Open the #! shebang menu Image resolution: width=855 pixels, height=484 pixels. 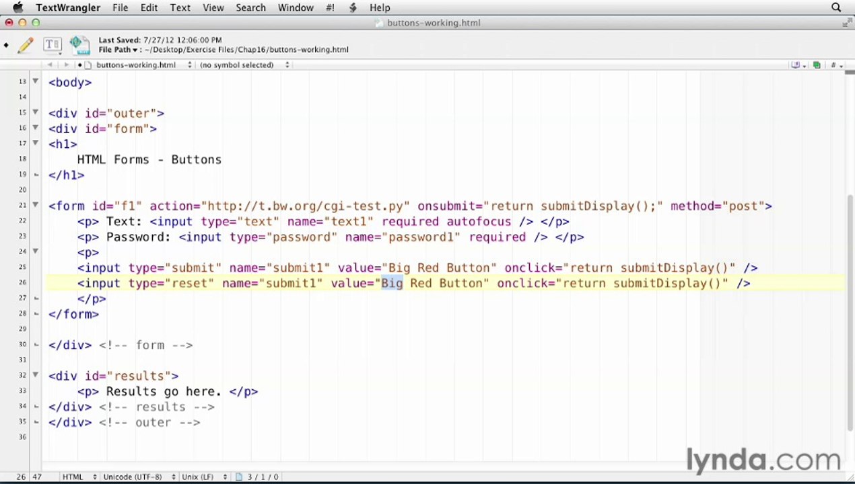tap(330, 7)
